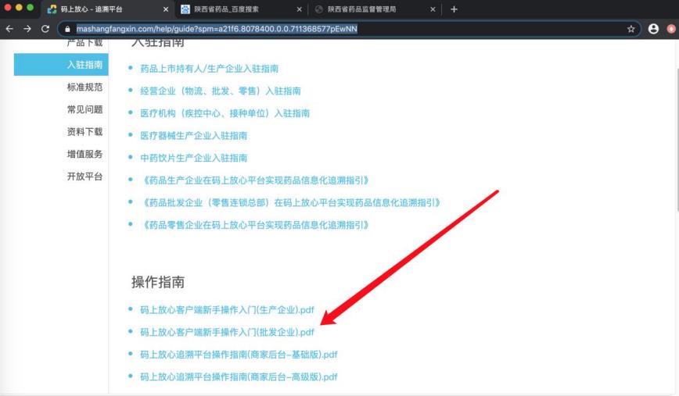
Task: Bookmark this page with the star icon
Action: (x=631, y=29)
